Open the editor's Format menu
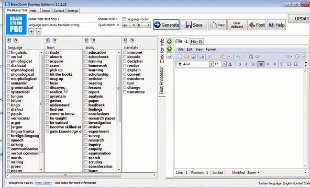Image resolution: width=310 pixels, height=188 pixels. (x=211, y=50)
